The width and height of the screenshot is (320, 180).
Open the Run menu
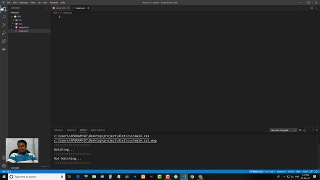click(45, 2)
